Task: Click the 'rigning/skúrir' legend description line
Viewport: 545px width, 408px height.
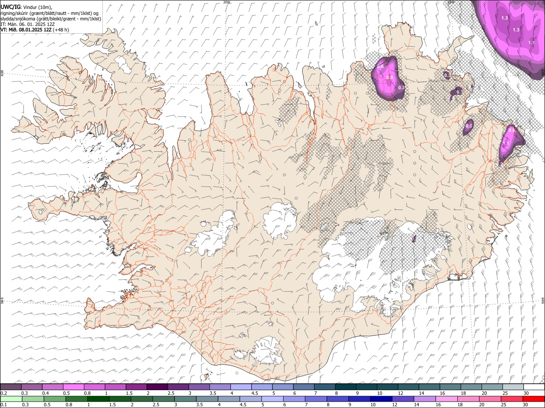Action: [x=49, y=13]
